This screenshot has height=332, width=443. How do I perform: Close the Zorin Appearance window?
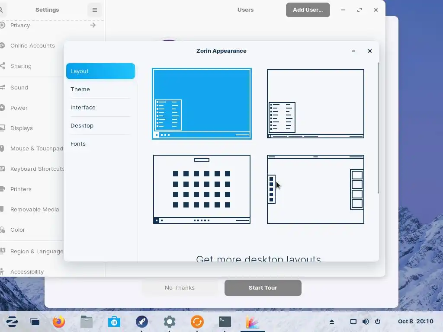click(x=370, y=51)
